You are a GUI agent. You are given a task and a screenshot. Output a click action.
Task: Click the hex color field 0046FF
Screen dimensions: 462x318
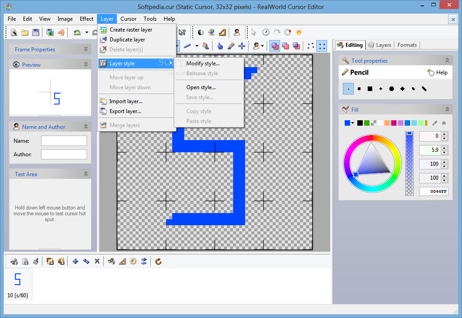pos(434,191)
